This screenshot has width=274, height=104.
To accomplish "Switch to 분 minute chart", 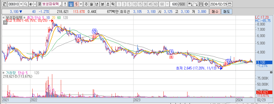I will coord(102,4).
